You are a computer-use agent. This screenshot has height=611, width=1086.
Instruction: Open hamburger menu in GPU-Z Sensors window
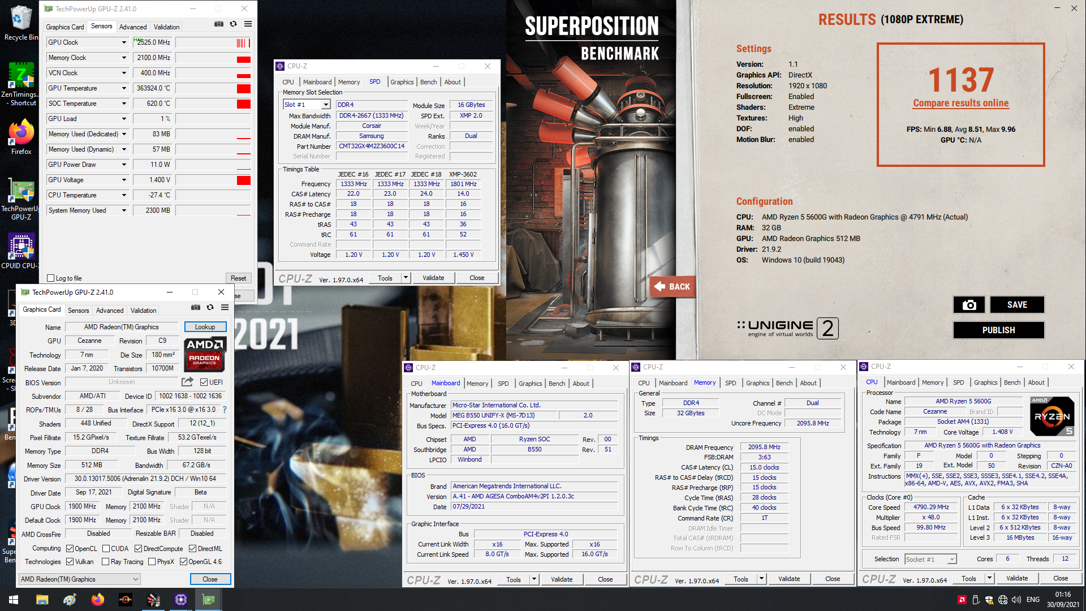click(248, 24)
